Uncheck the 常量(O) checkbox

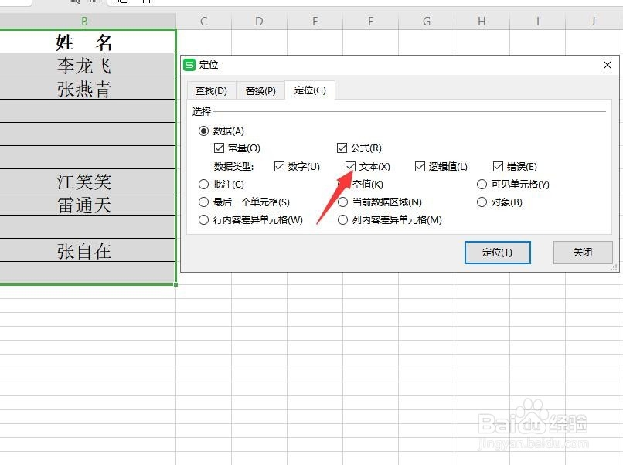217,148
